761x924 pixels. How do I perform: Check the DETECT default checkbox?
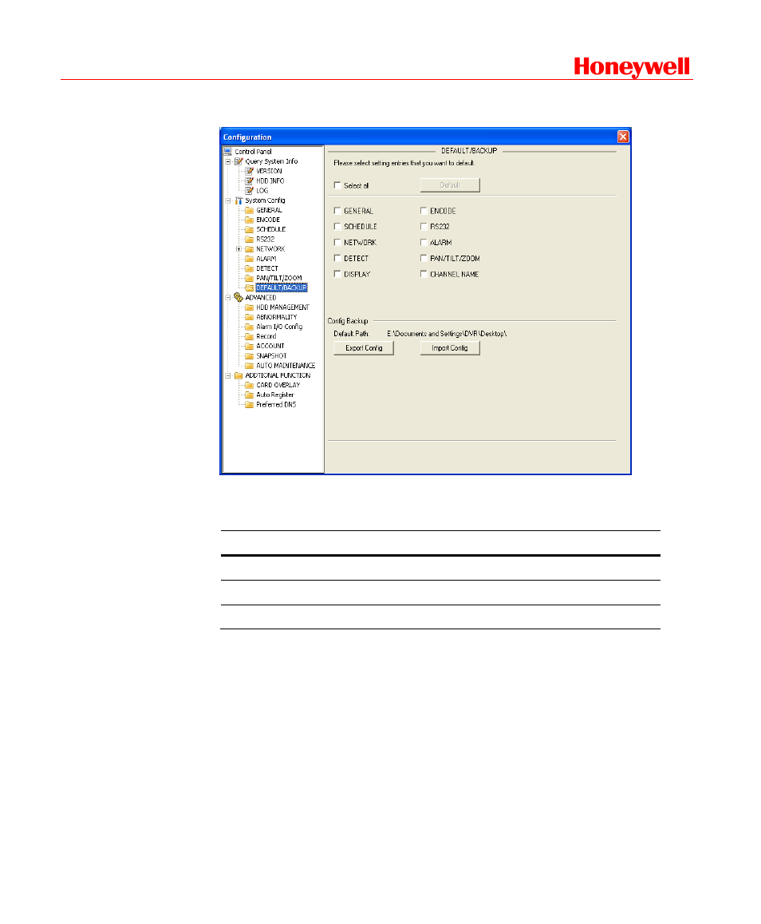[337, 258]
